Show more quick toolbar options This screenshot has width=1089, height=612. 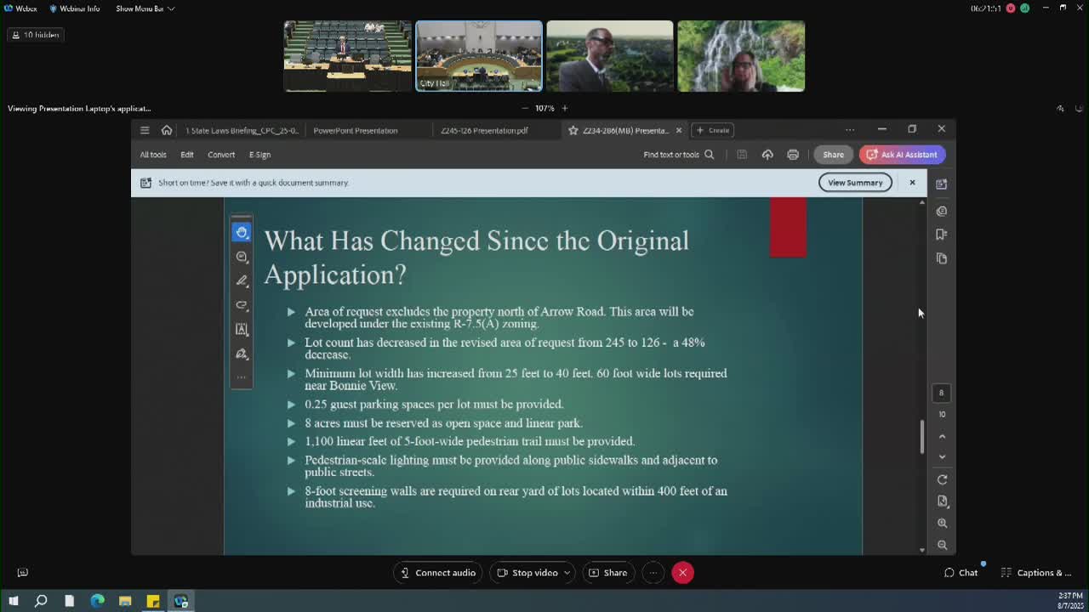[242, 377]
